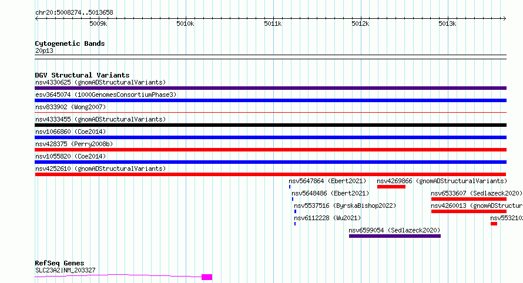Click the magenta SLC23A2 exon box
This screenshot has height=283, width=523.
coord(207,277)
